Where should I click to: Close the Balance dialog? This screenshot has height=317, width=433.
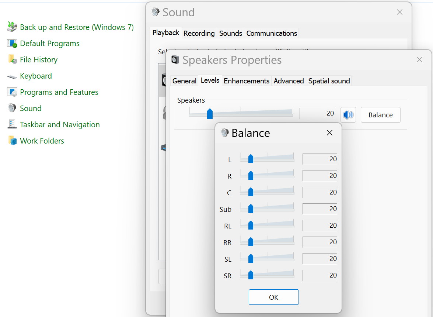[x=329, y=133]
